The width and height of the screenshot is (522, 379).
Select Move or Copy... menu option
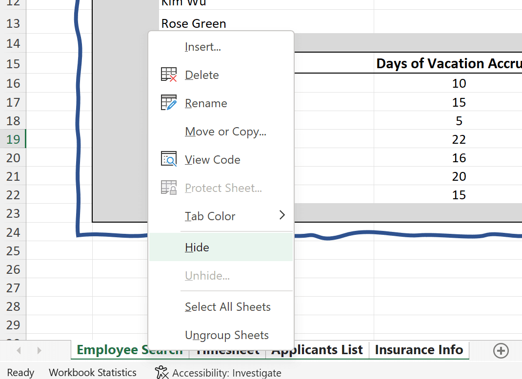coord(225,132)
